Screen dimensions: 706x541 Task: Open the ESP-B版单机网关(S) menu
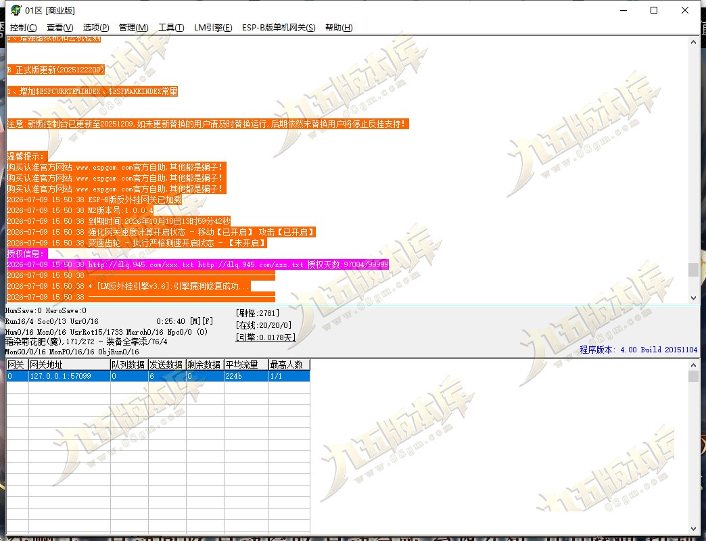279,28
